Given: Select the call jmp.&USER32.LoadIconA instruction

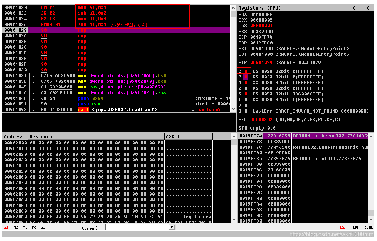Looking at the screenshot, I should (117, 110).
